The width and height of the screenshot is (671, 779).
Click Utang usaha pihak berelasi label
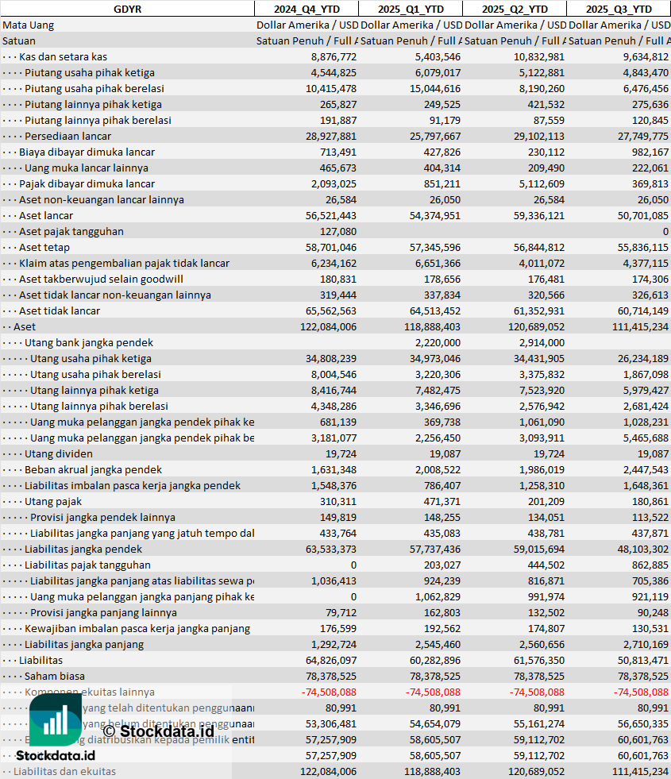tap(95, 375)
